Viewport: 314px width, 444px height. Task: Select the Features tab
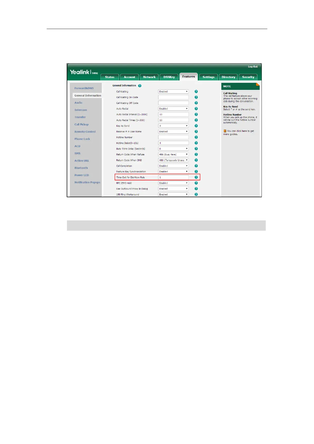click(189, 76)
